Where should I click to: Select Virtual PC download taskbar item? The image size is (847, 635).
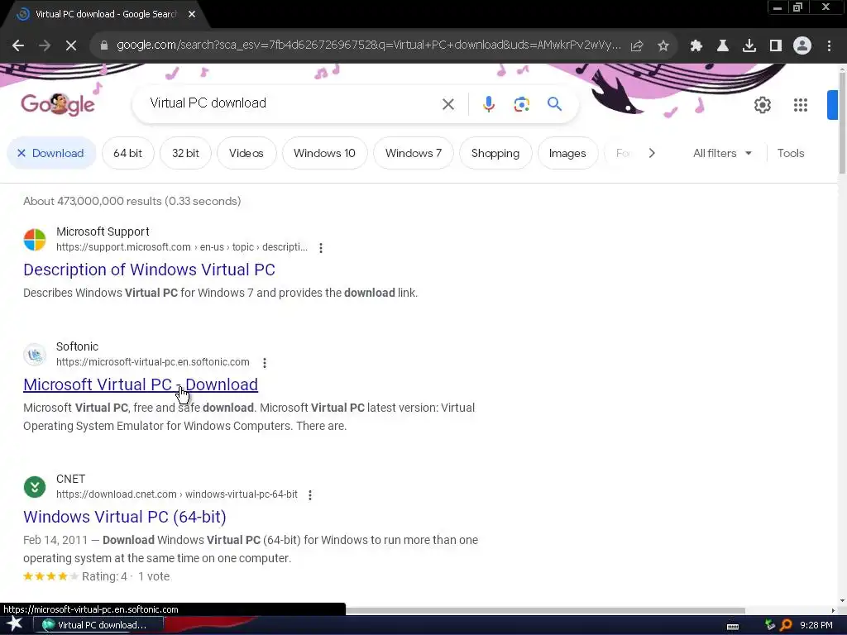pos(98,625)
